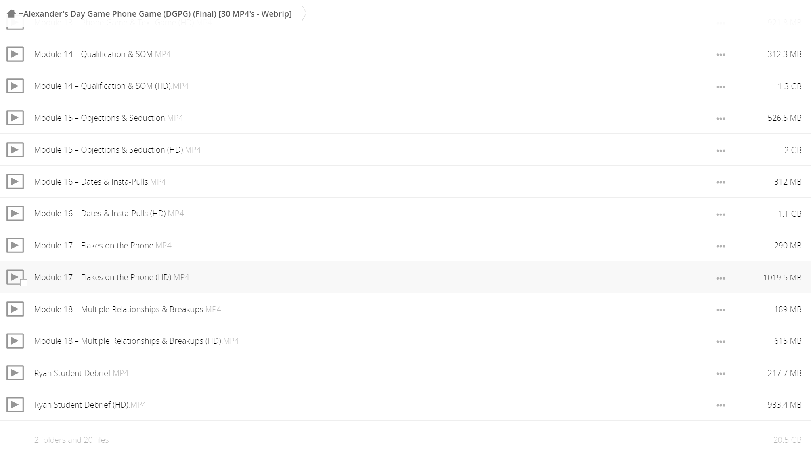Click the video icon for Module 14 Qualification & SOM.MP4
Image resolution: width=811 pixels, height=450 pixels.
tap(15, 54)
